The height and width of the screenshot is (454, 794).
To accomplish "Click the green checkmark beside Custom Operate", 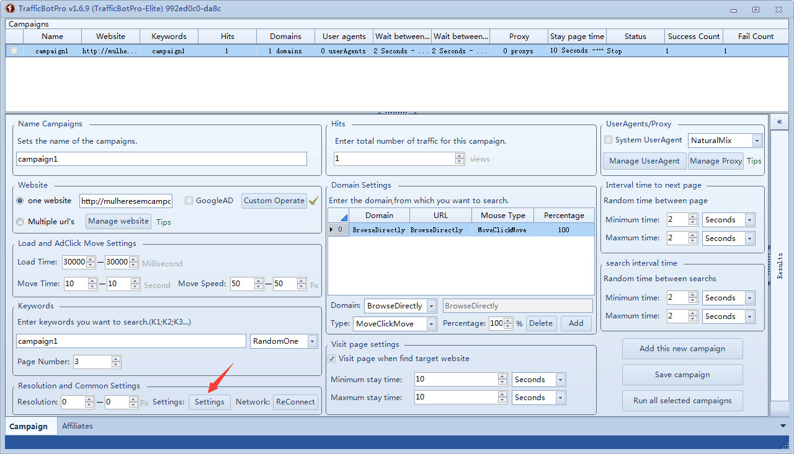I will click(313, 201).
